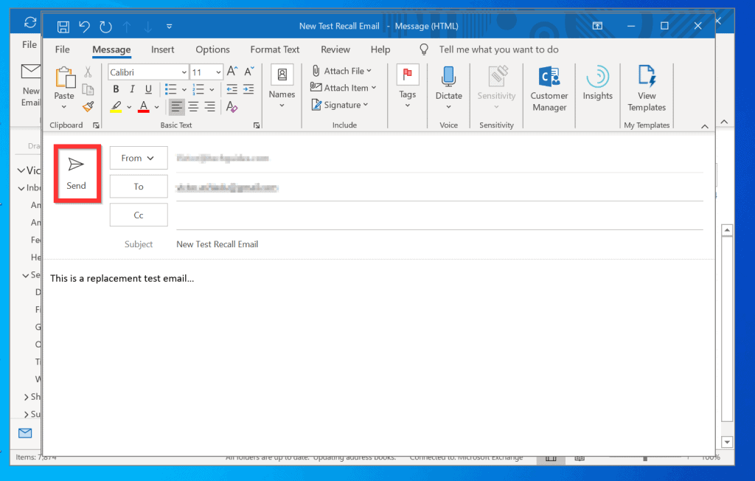Toggle Underline formatting

pyautogui.click(x=148, y=89)
